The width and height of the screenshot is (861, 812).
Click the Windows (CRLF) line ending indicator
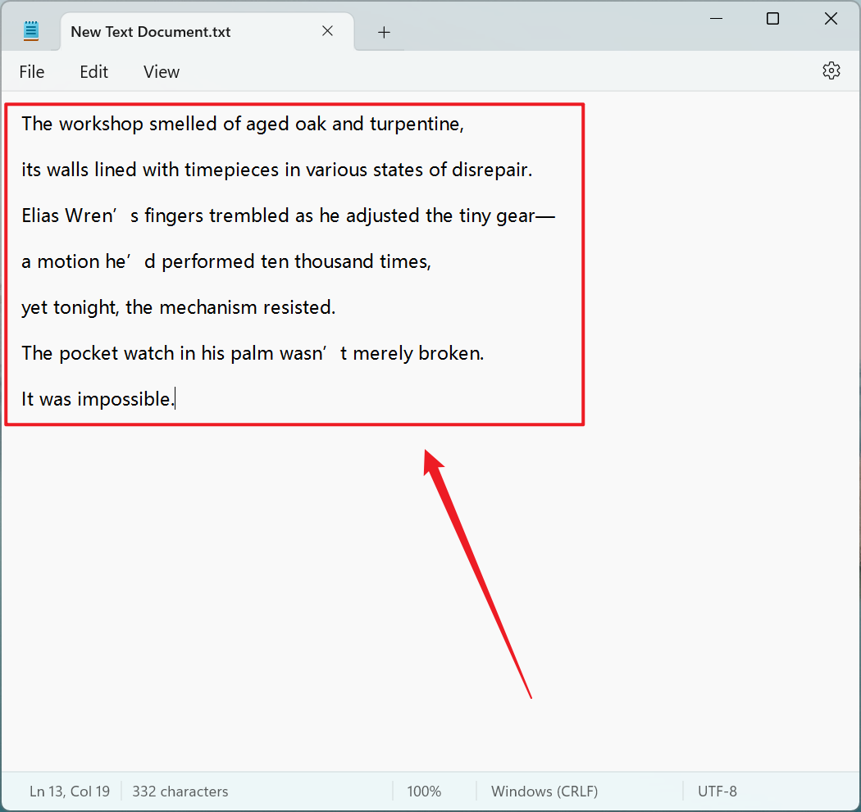pos(544,792)
